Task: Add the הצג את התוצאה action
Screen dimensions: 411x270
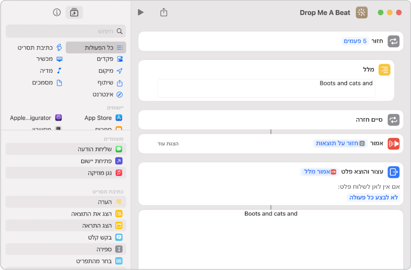Action: (66, 214)
